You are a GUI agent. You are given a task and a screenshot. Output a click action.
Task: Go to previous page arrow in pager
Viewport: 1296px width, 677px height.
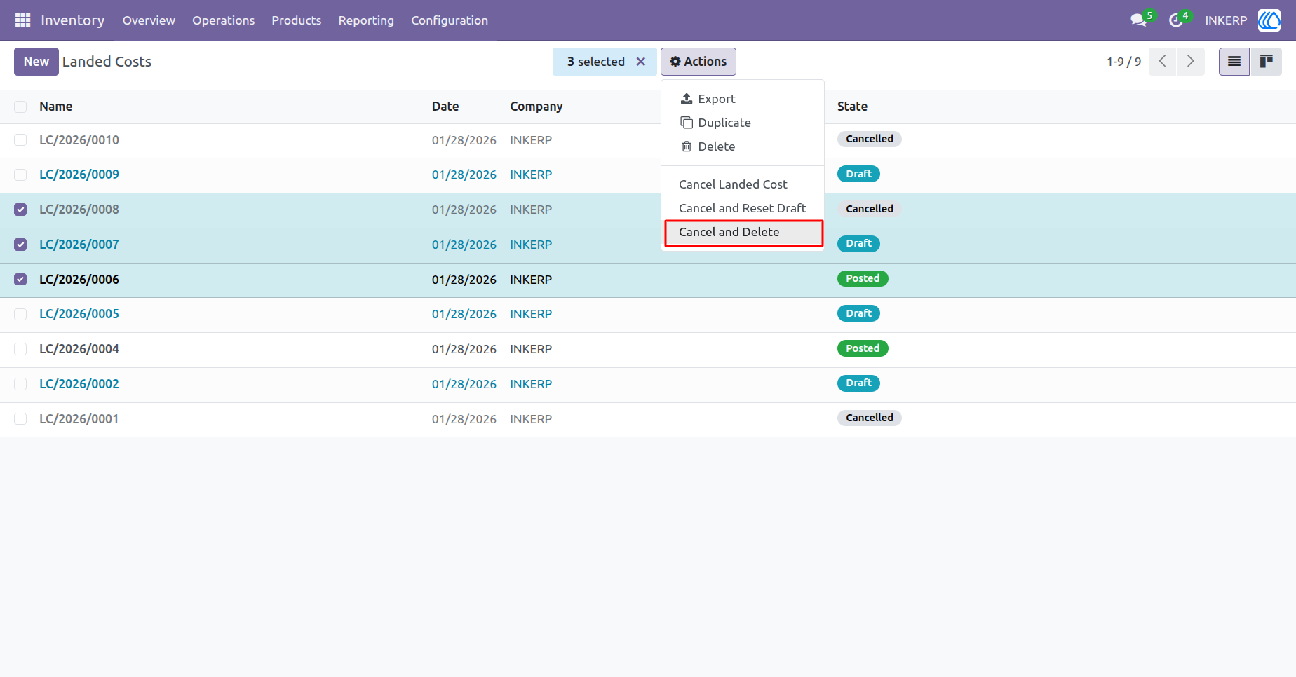pos(1163,62)
